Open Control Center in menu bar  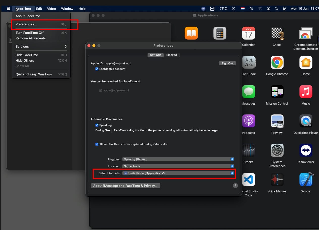(284, 9)
